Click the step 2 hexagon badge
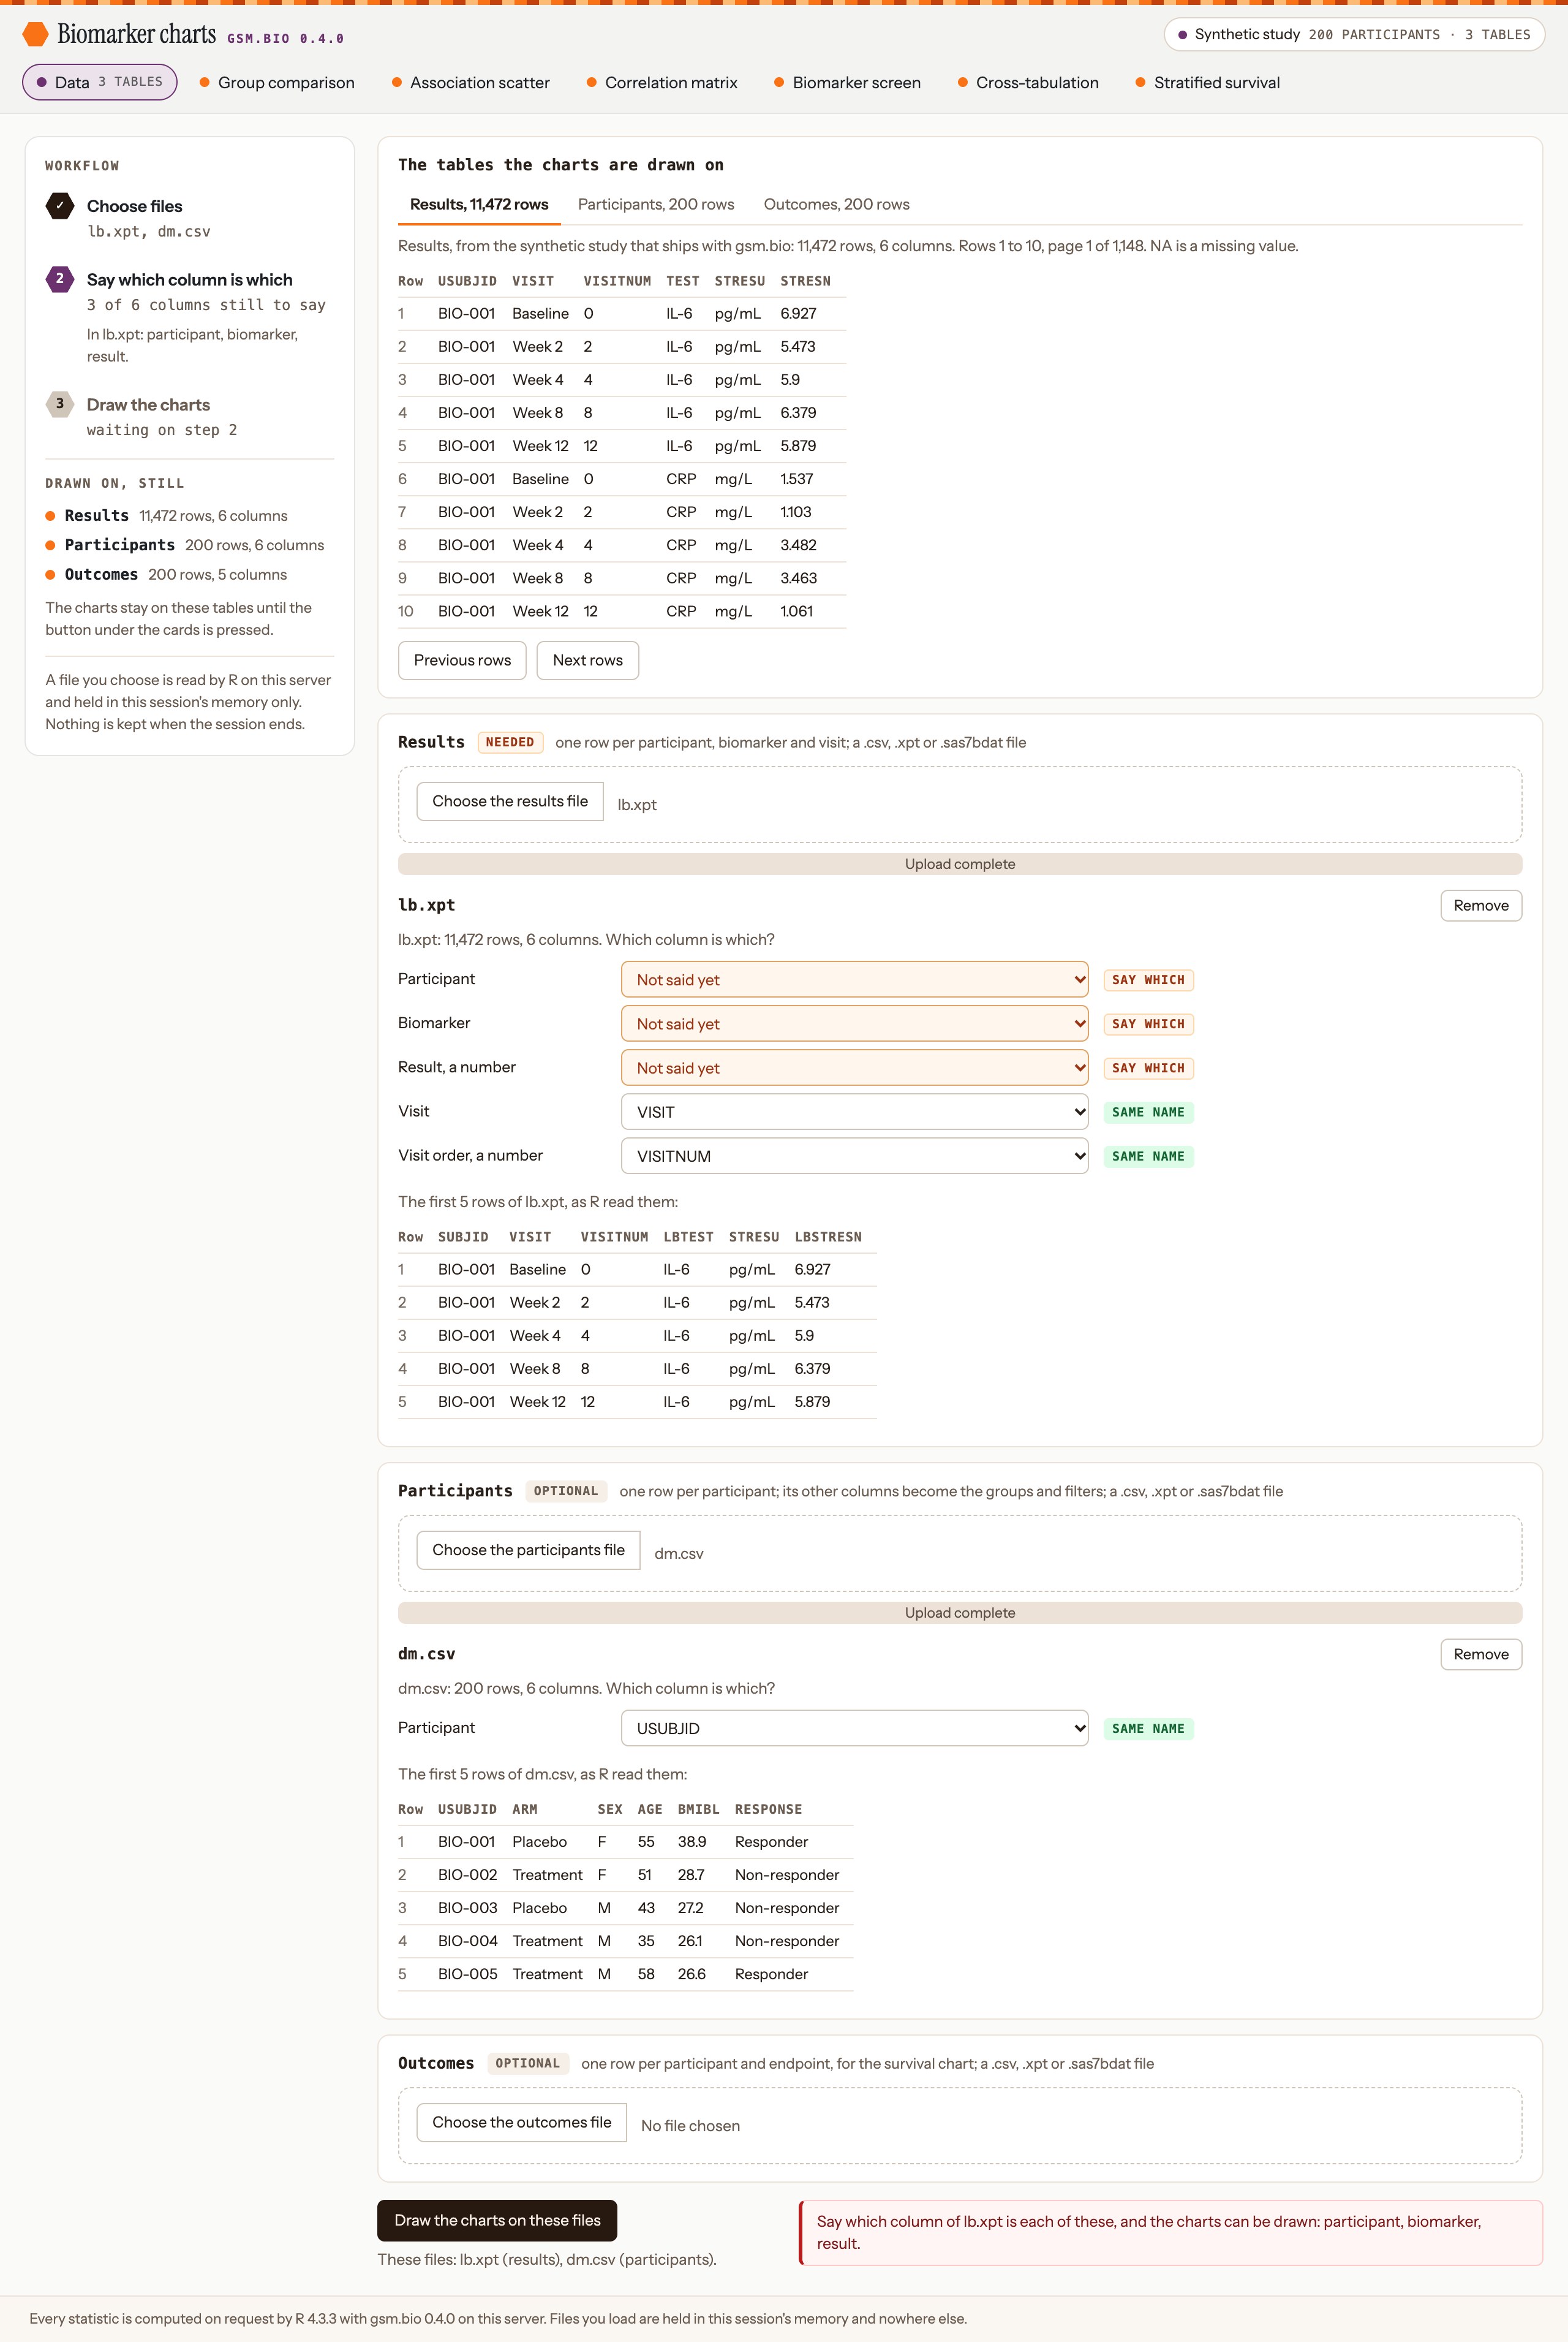Image resolution: width=1568 pixels, height=2342 pixels. point(60,279)
